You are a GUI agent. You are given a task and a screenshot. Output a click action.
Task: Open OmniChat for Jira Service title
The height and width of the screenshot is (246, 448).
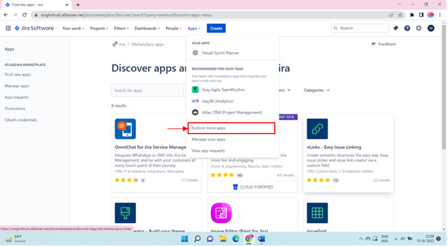pyautogui.click(x=151, y=147)
